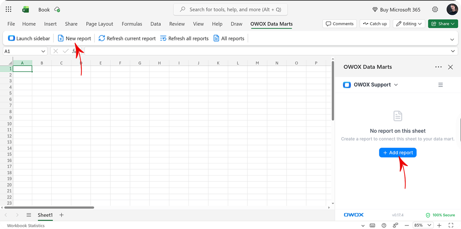Click the zoom in plus button

tap(439, 225)
